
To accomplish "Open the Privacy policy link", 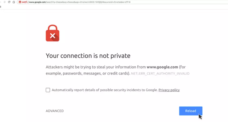I will click(169, 90).
